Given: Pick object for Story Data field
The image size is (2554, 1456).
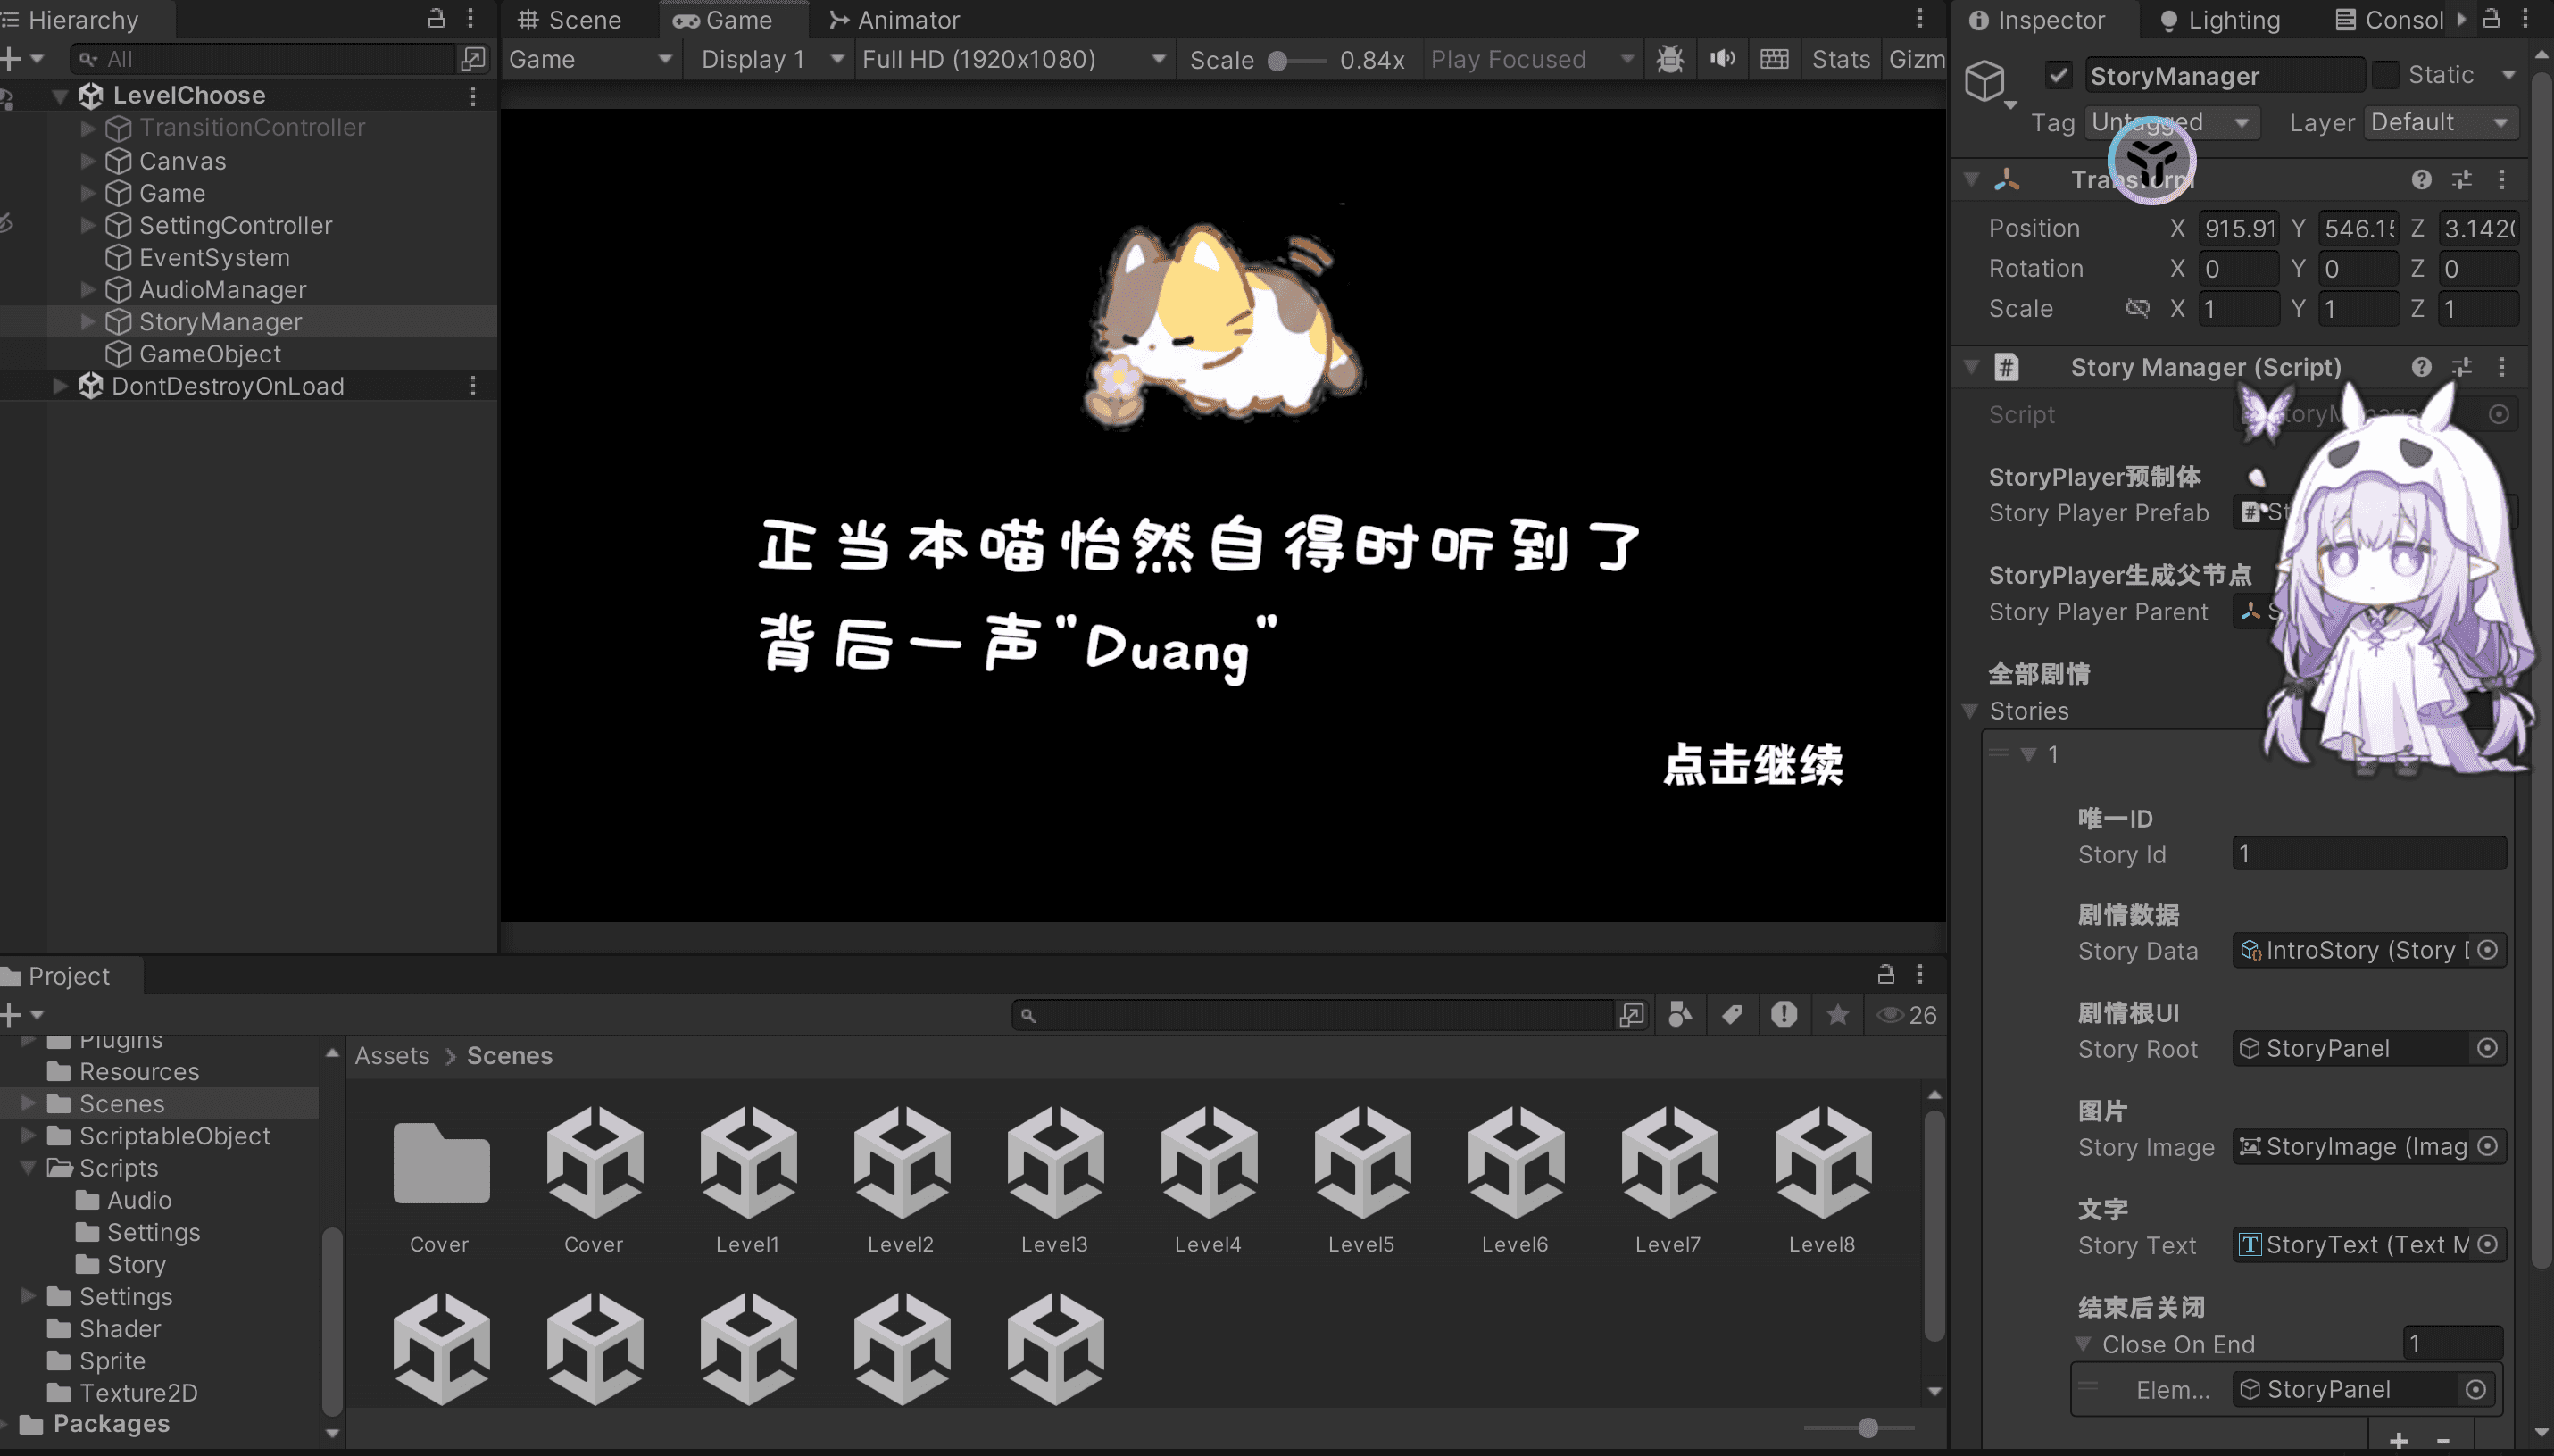Looking at the screenshot, I should (x=2488, y=950).
